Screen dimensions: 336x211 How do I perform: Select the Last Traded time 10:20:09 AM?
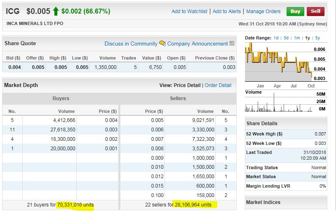(x=313, y=158)
